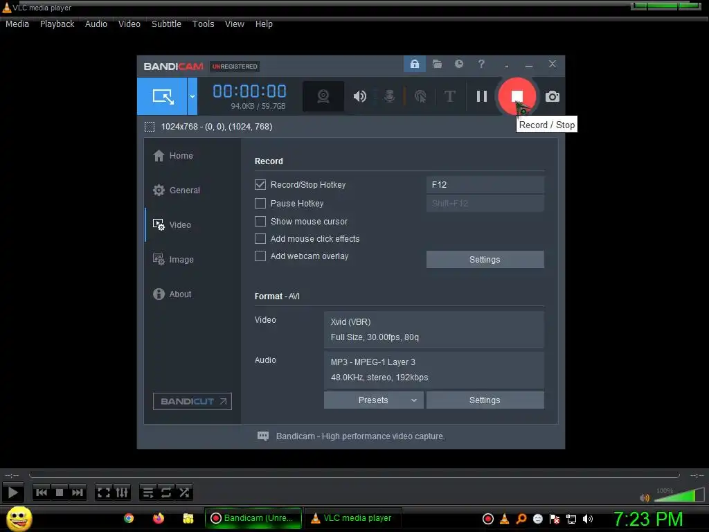Mute VLC with speaker icon
709x532 pixels.
pyautogui.click(x=645, y=497)
